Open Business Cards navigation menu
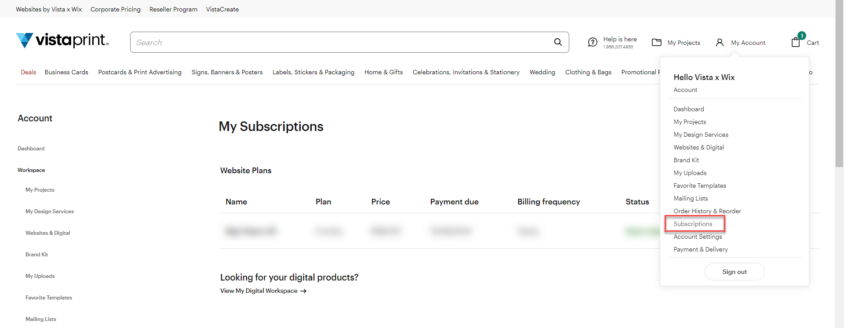This screenshot has width=844, height=328. 66,72
